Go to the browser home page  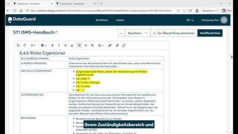21,11
